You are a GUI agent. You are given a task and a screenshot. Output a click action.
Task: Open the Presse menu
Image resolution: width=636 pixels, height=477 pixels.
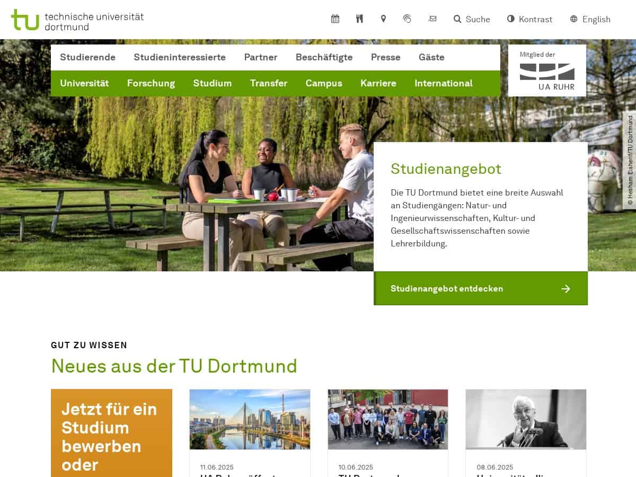386,57
